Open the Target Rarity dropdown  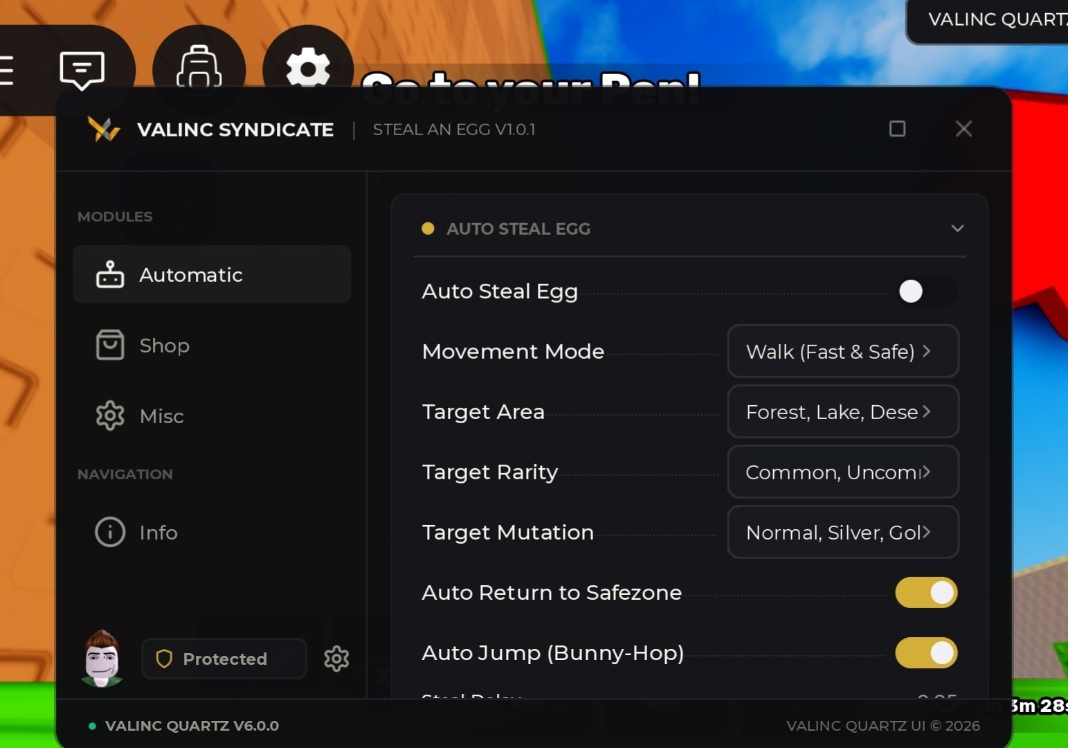[x=843, y=472]
